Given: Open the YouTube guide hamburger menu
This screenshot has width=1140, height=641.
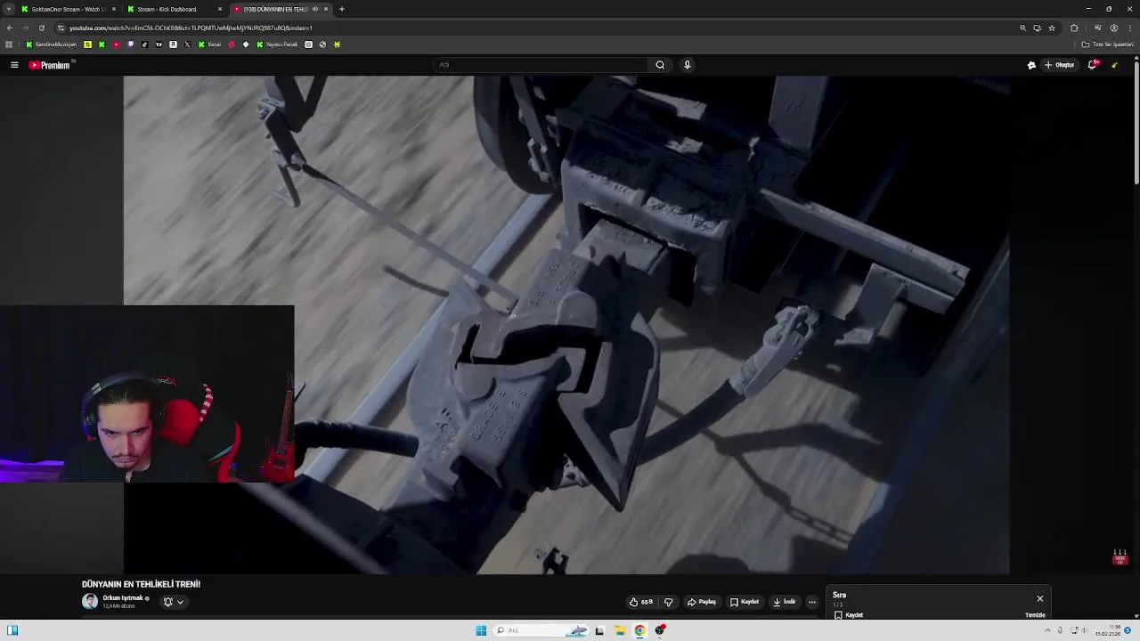Looking at the screenshot, I should point(14,65).
